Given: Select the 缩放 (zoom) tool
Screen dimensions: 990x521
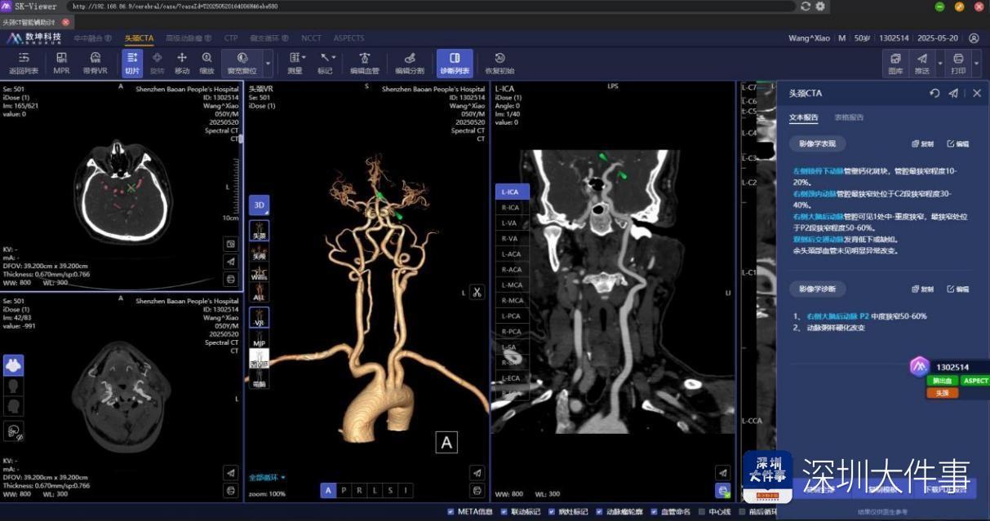Looking at the screenshot, I should [x=207, y=63].
